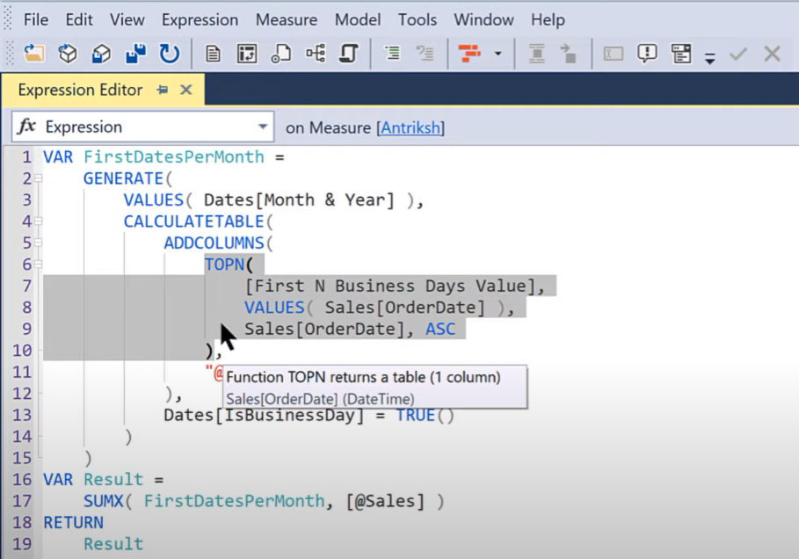Click the Antriksh measure link
The image size is (799, 559).
[x=410, y=127]
